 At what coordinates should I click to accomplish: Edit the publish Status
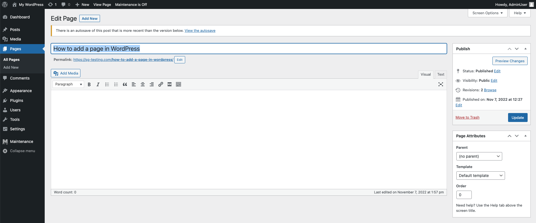pyautogui.click(x=497, y=71)
